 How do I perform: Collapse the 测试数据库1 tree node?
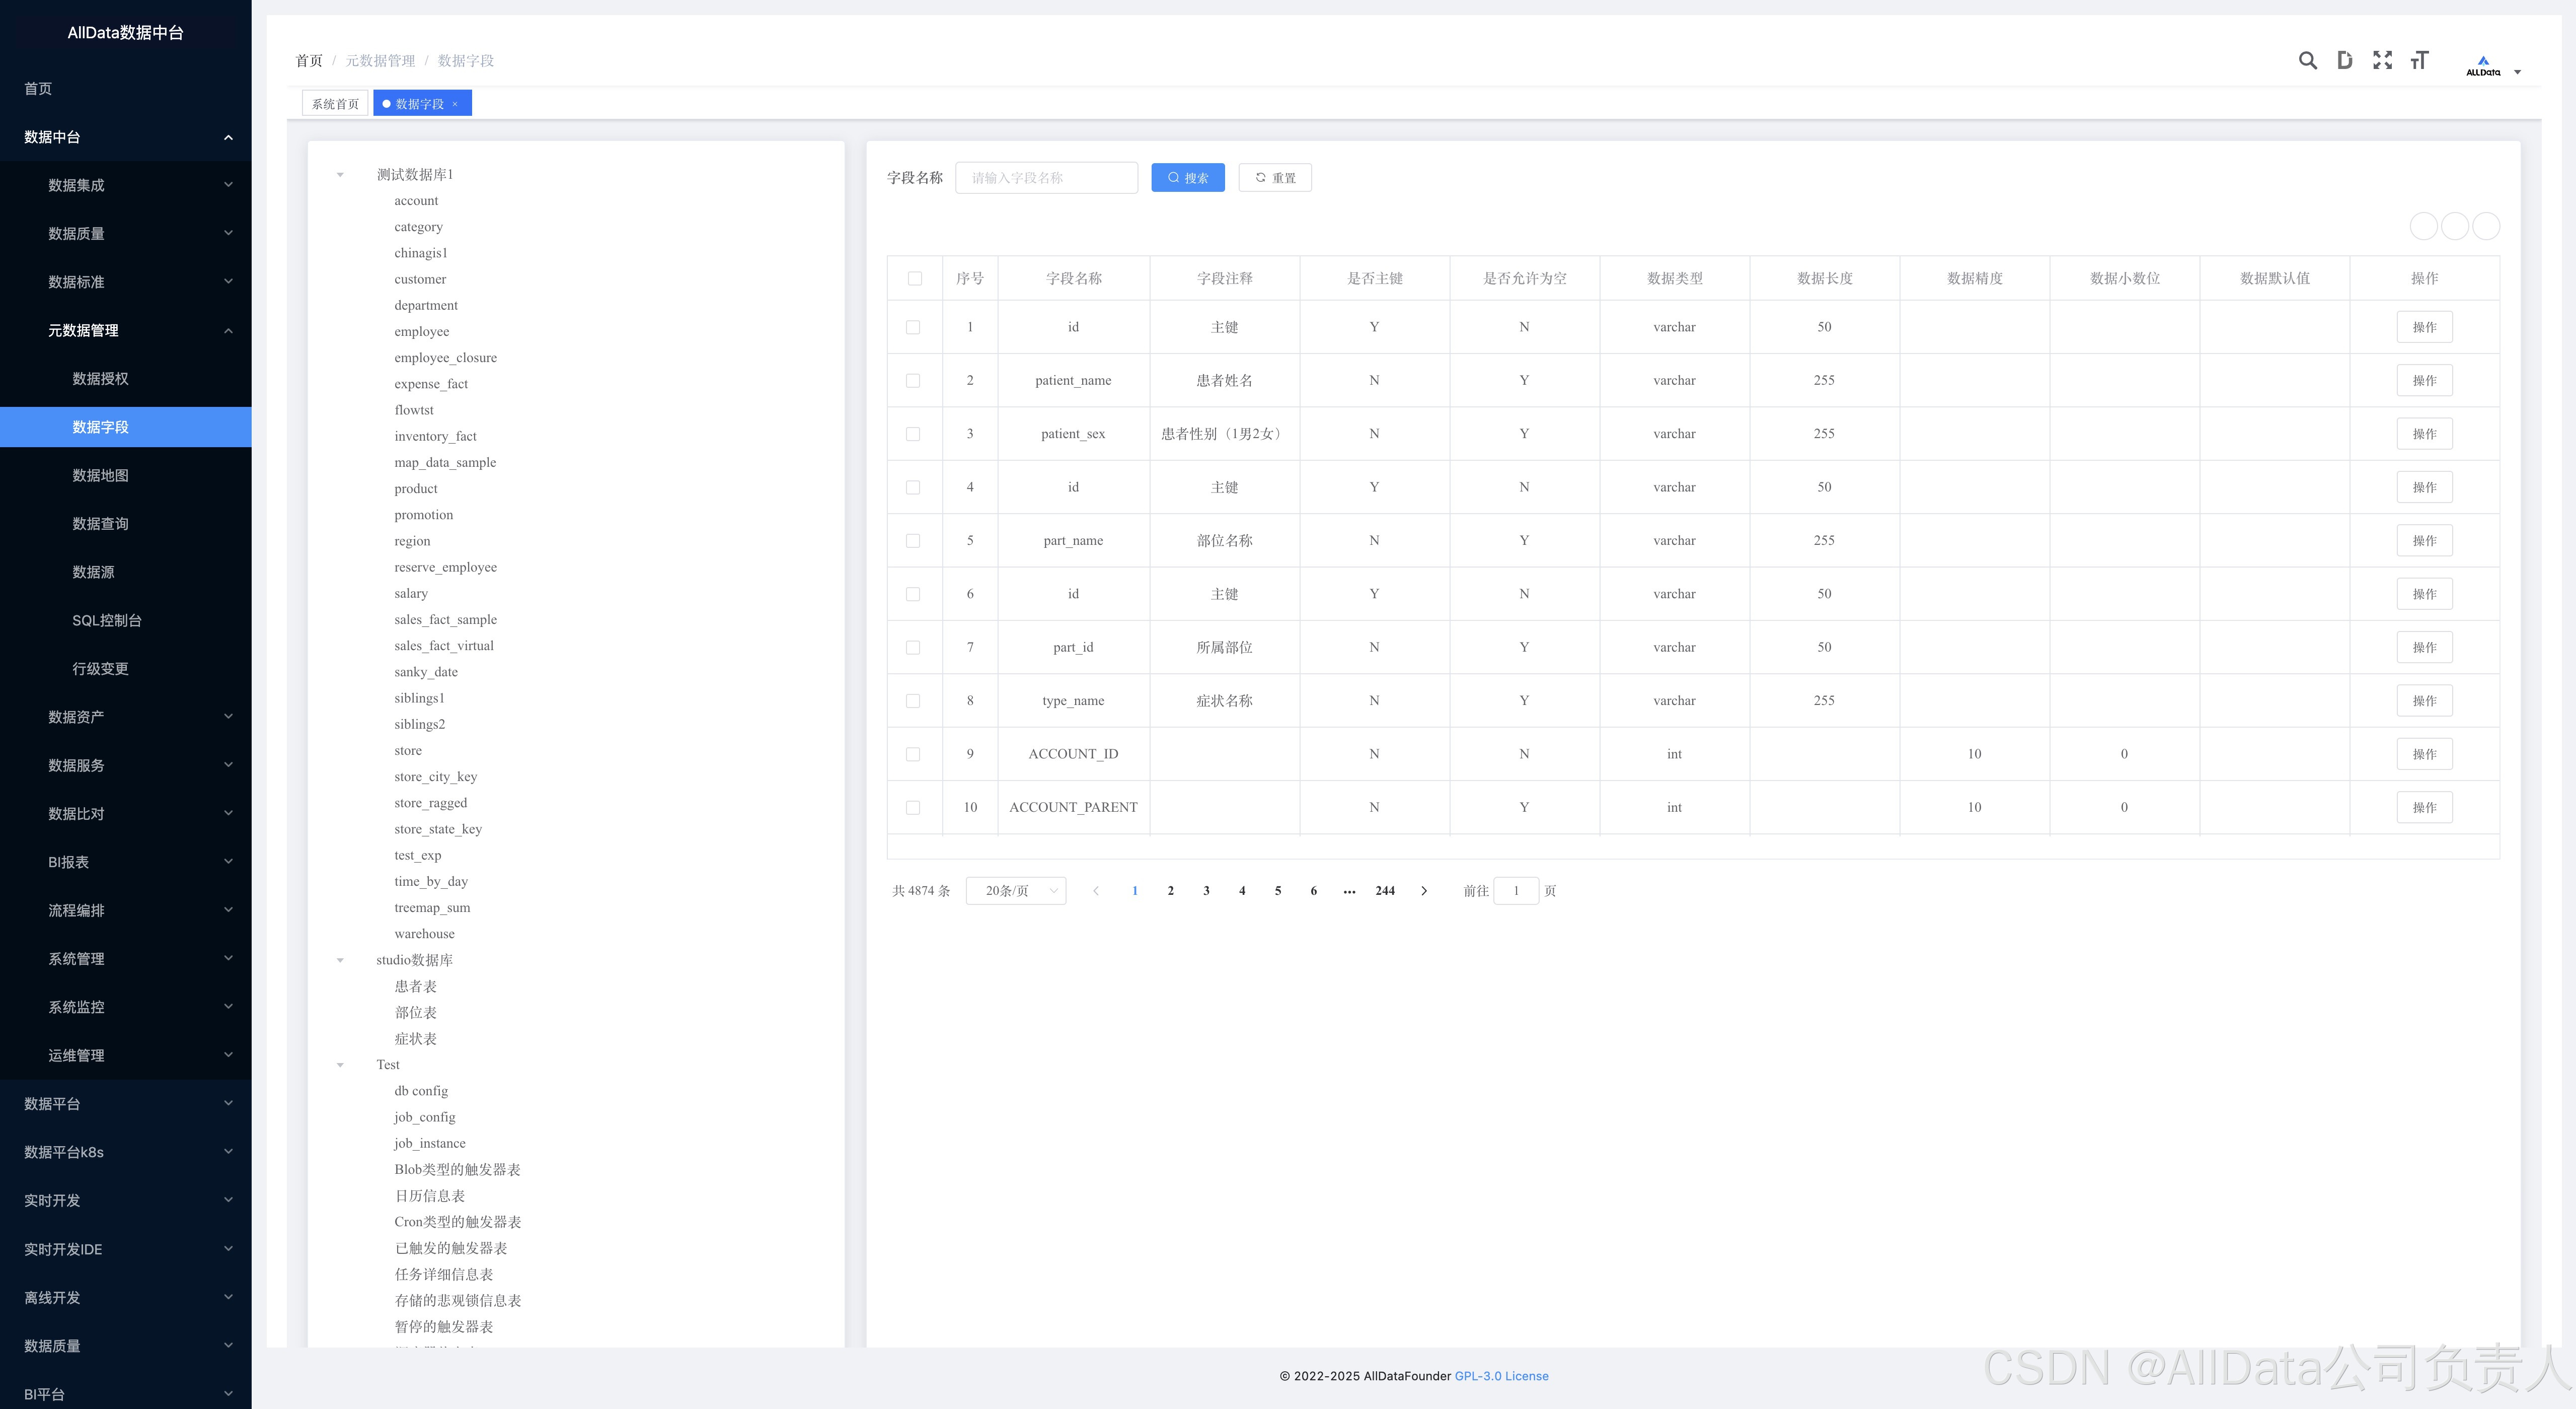point(340,175)
